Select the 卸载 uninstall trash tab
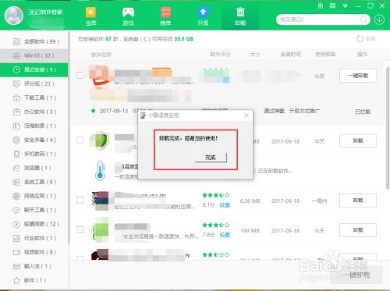 pyautogui.click(x=240, y=16)
